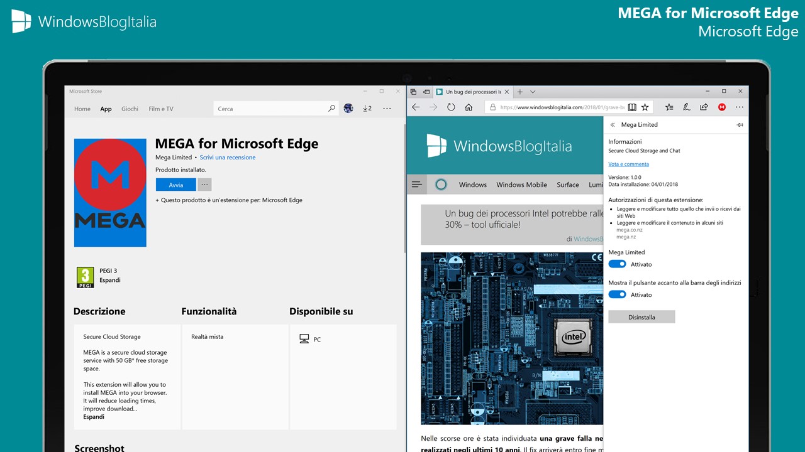Expand the app description text

[94, 417]
